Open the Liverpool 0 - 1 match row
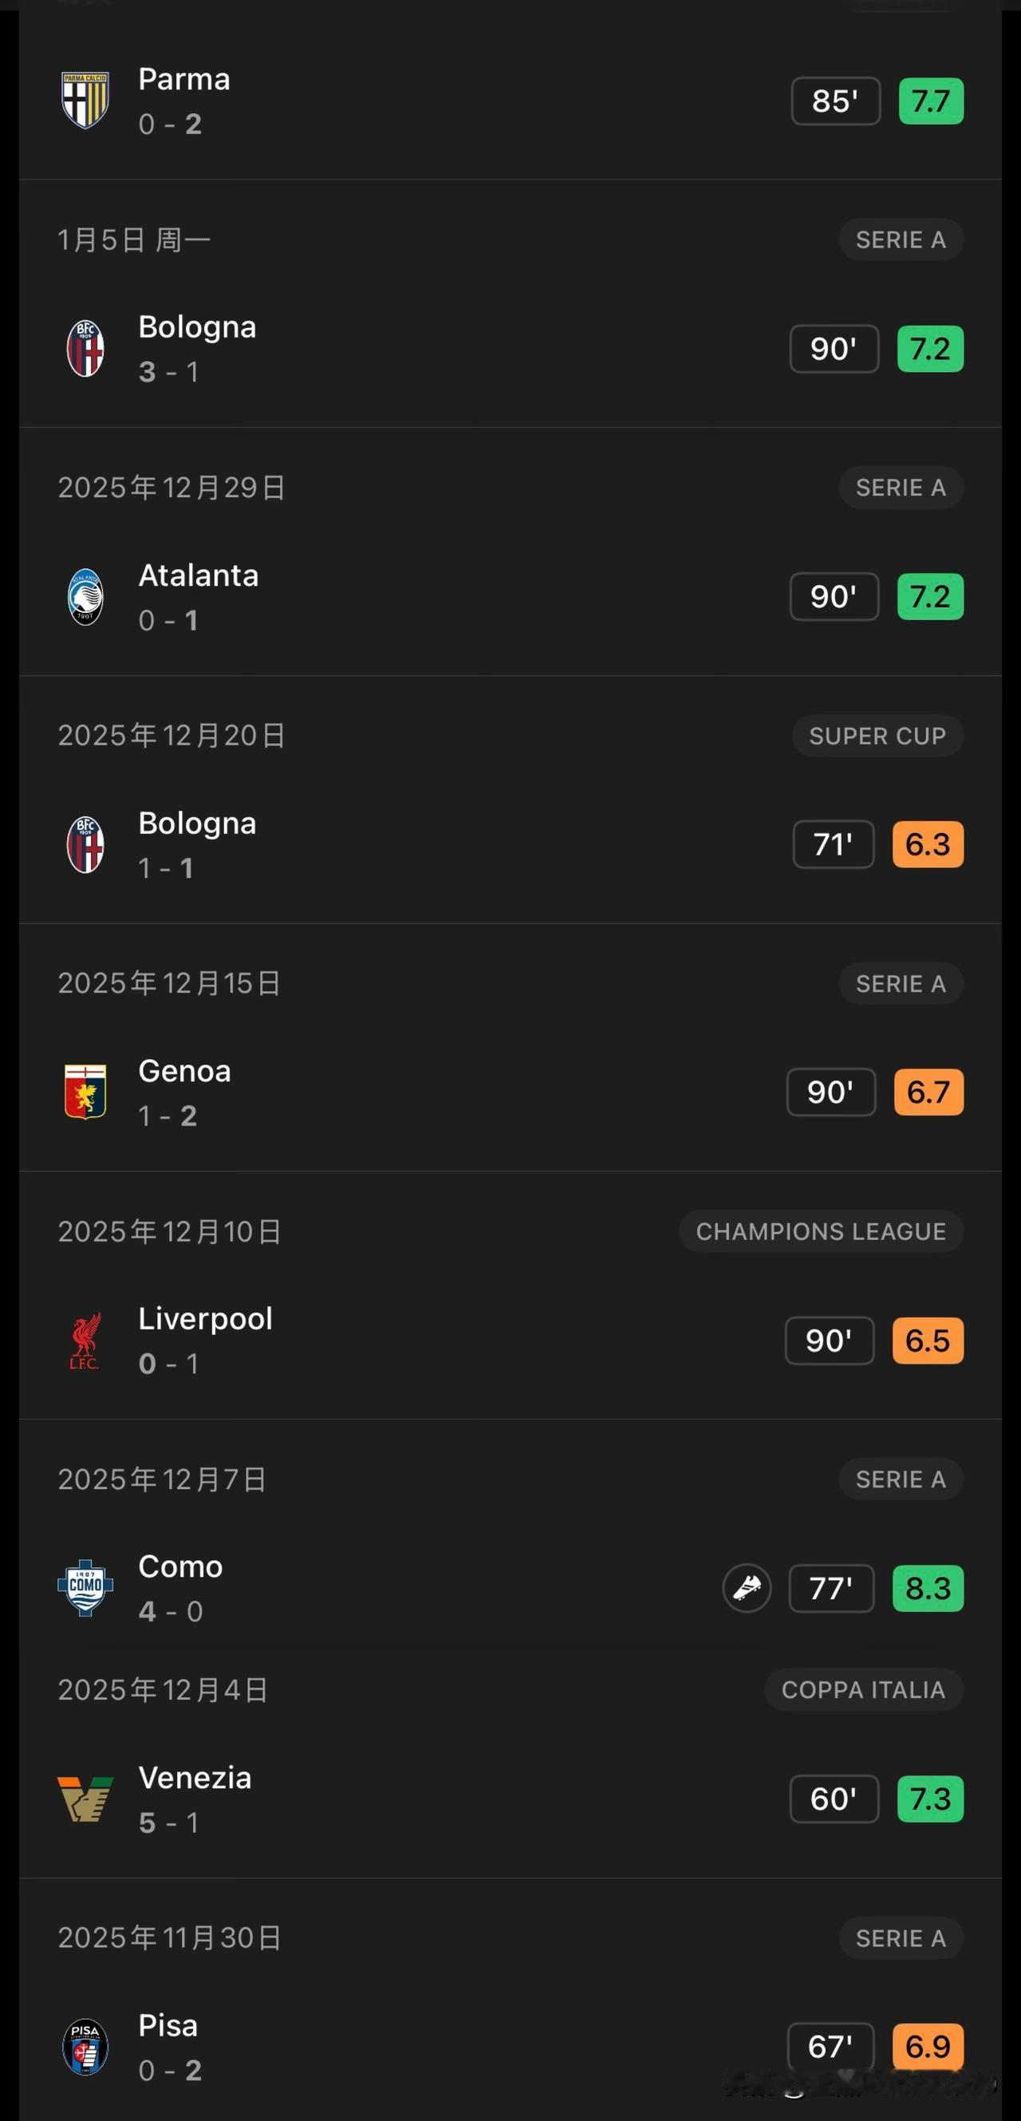The image size is (1021, 2121). point(510,1341)
